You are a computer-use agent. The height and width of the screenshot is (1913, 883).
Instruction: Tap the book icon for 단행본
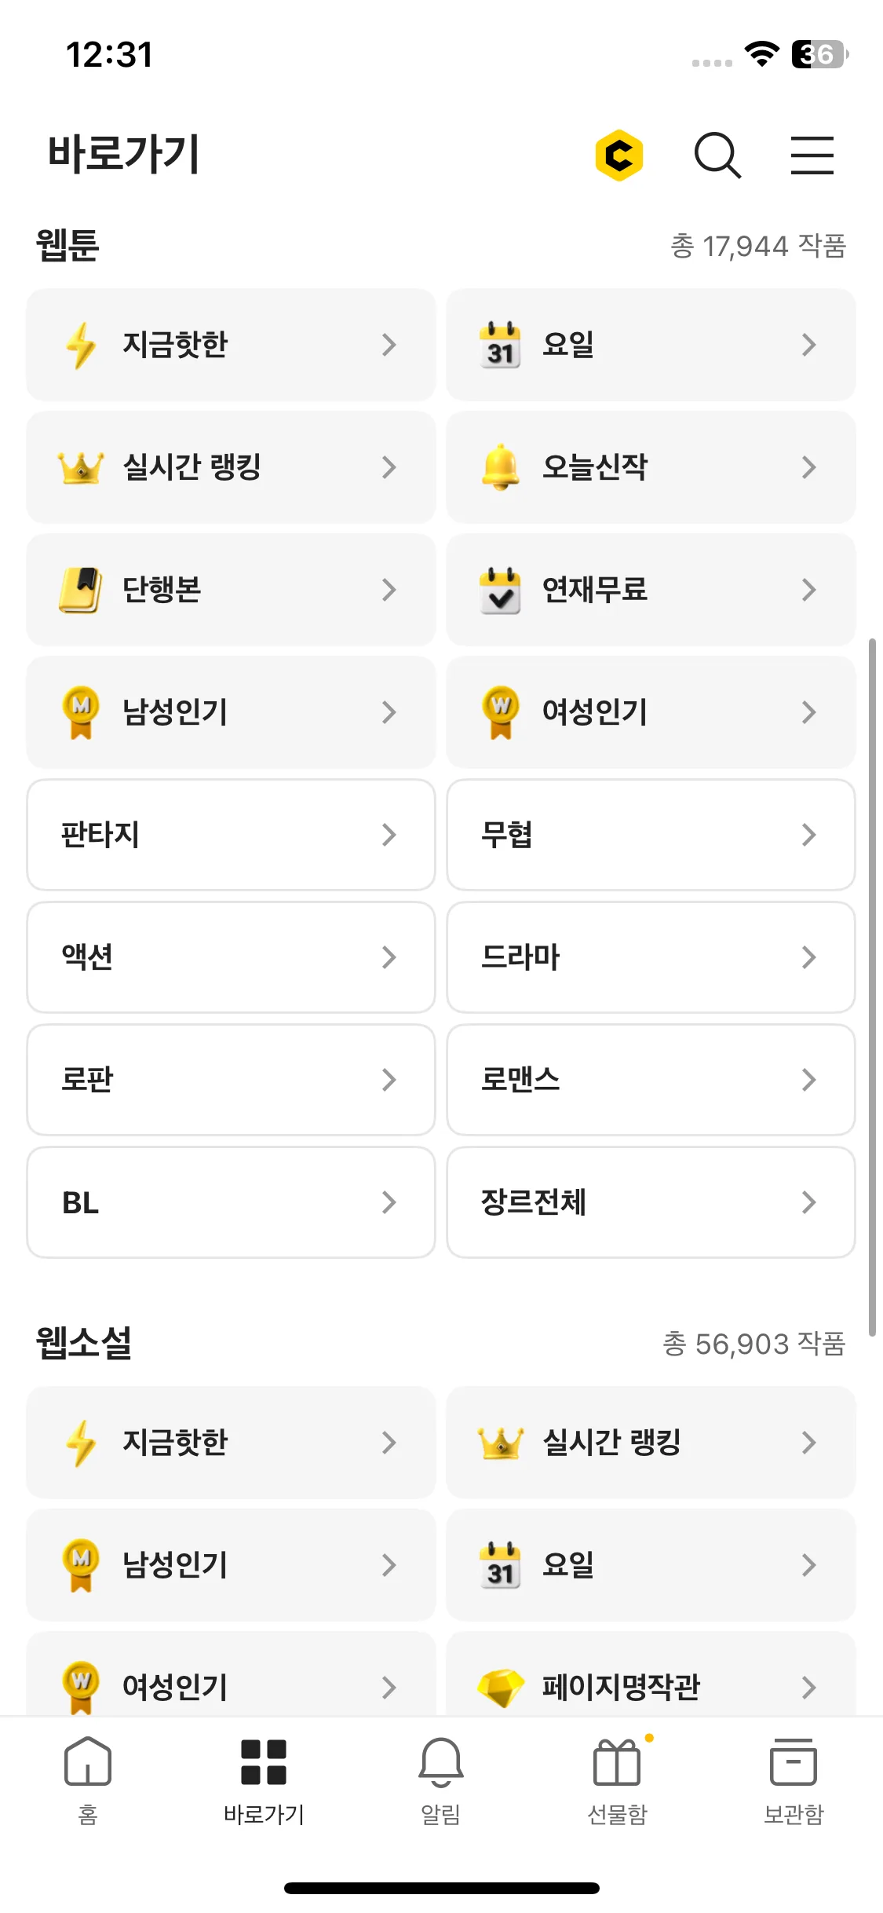pyautogui.click(x=81, y=589)
